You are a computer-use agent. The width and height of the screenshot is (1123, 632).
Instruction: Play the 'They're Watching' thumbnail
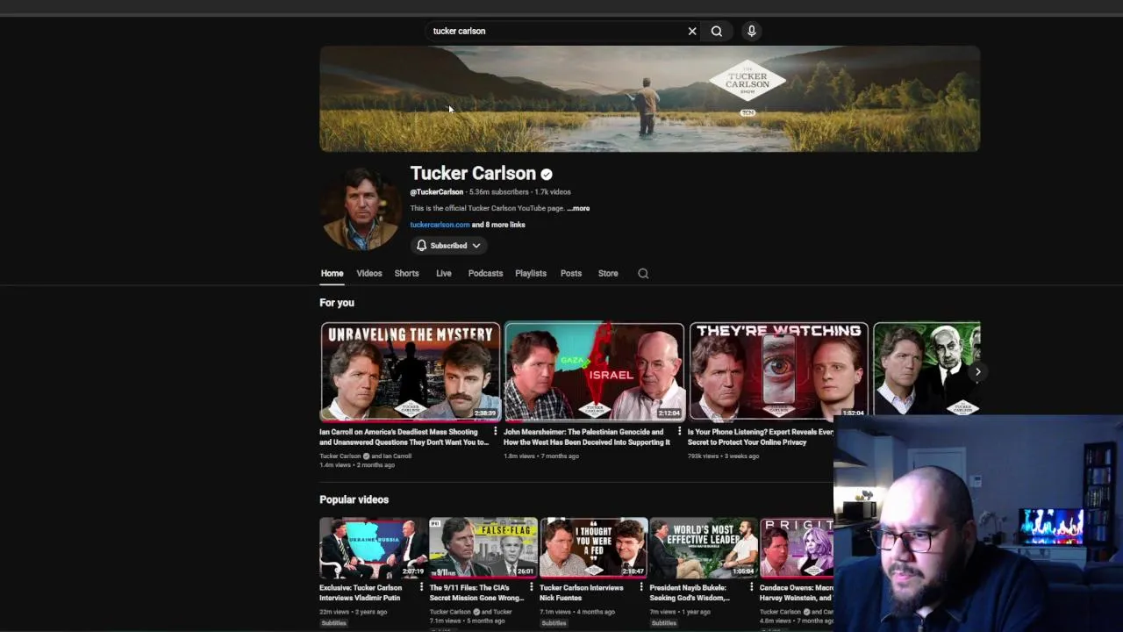point(778,371)
